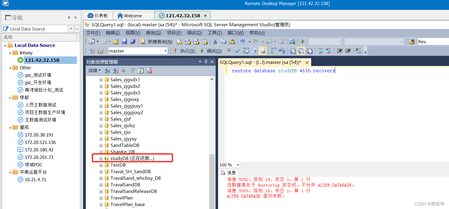449x209 pixels.
Task: Save the query with the floppy disk icon
Action: point(124,42)
